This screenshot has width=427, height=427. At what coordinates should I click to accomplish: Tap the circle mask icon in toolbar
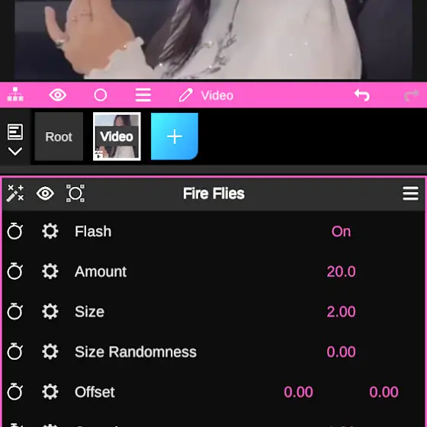[x=101, y=95]
